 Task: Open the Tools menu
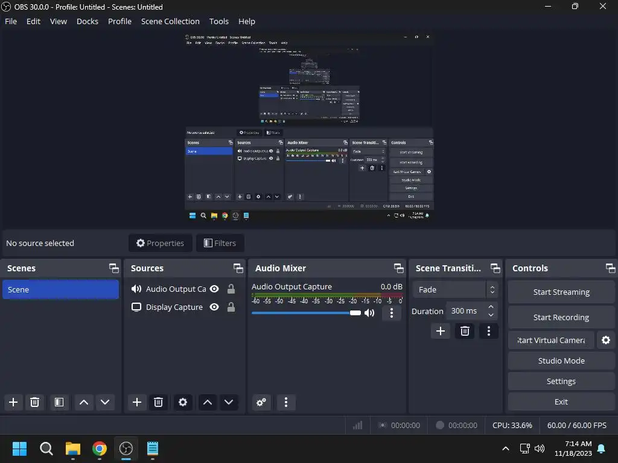point(218,21)
